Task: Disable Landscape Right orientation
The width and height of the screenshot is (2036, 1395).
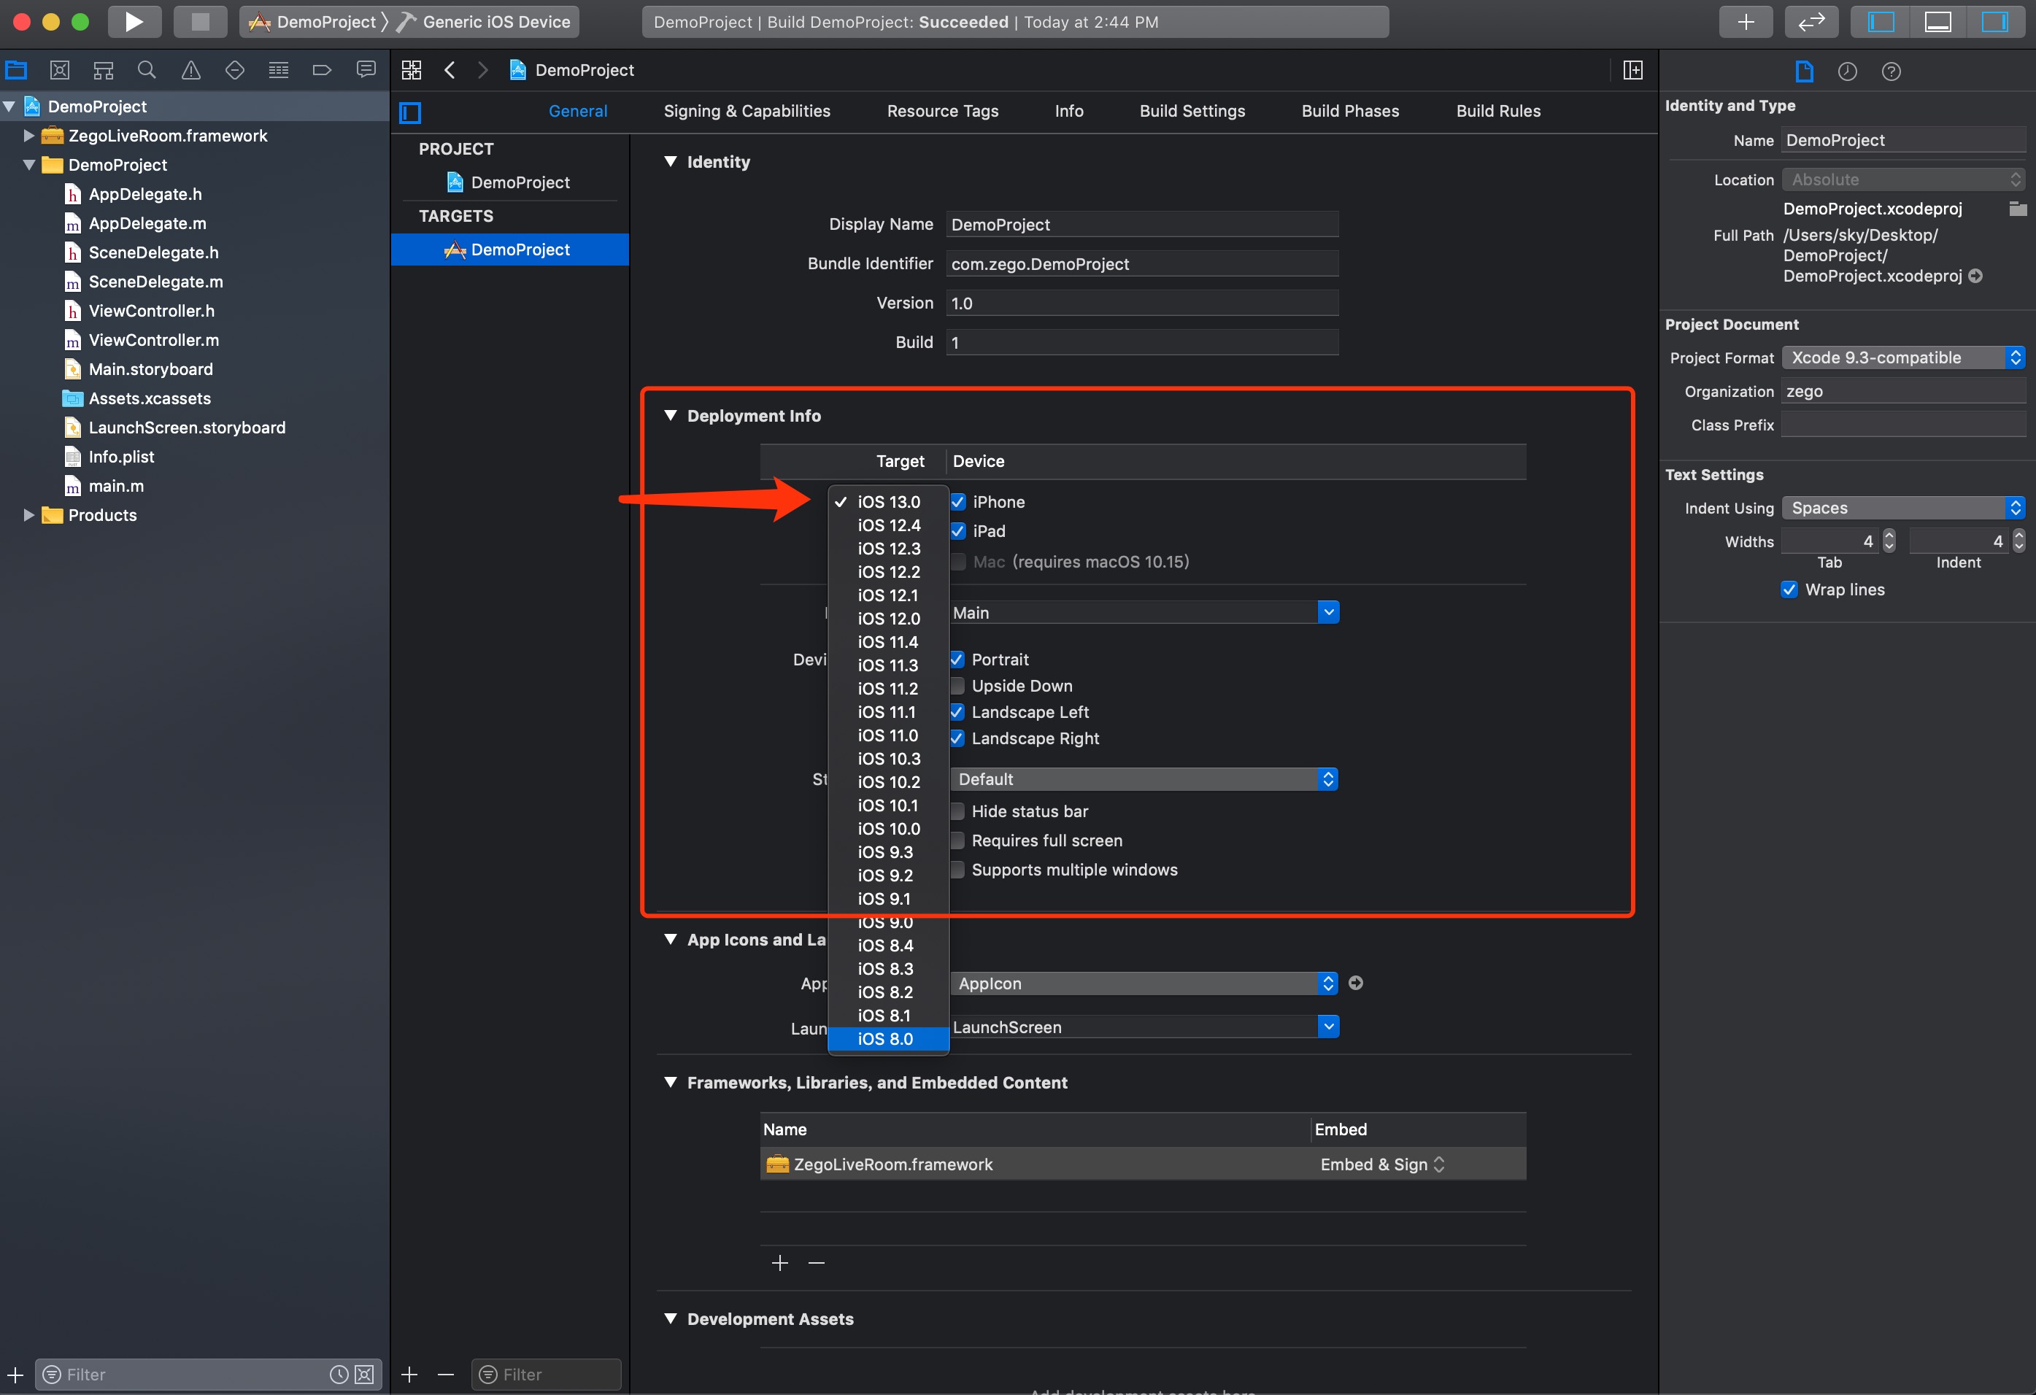Action: [957, 738]
